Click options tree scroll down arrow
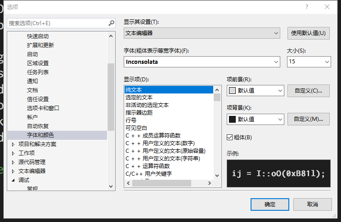This screenshot has height=222, width=341. 111,186
